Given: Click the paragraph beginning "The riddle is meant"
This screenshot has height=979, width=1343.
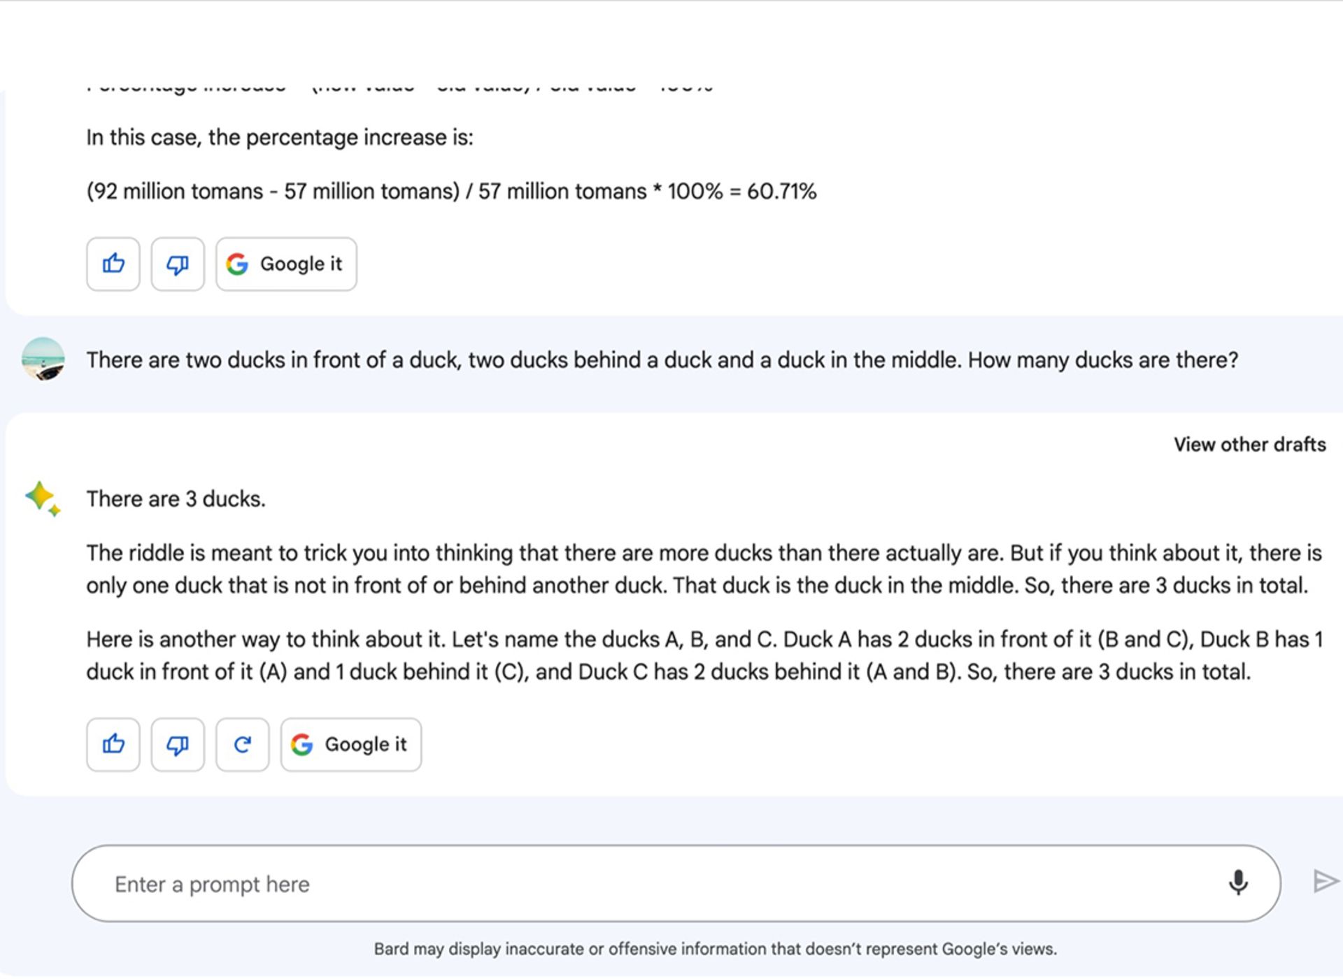Looking at the screenshot, I should point(704,569).
